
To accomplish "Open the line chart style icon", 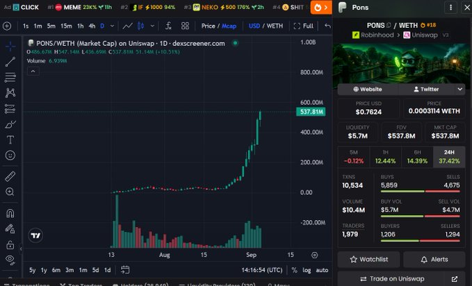I will point(127,26).
